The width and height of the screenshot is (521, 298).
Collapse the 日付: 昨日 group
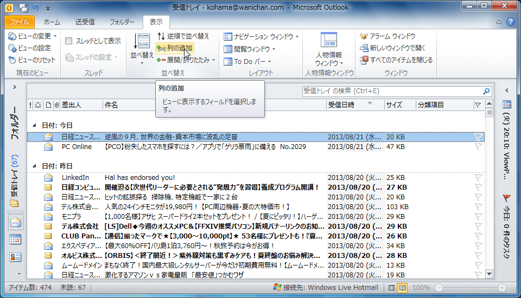coord(34,166)
